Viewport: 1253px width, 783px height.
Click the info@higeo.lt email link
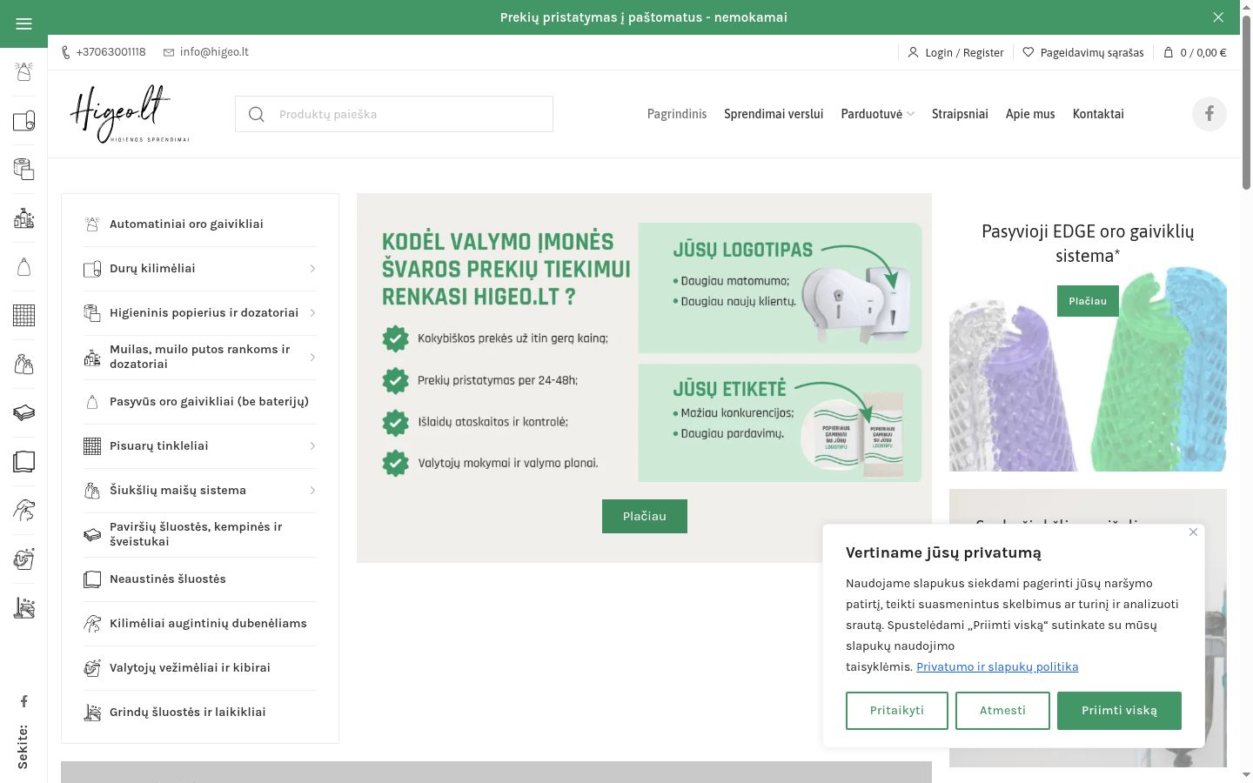point(206,52)
